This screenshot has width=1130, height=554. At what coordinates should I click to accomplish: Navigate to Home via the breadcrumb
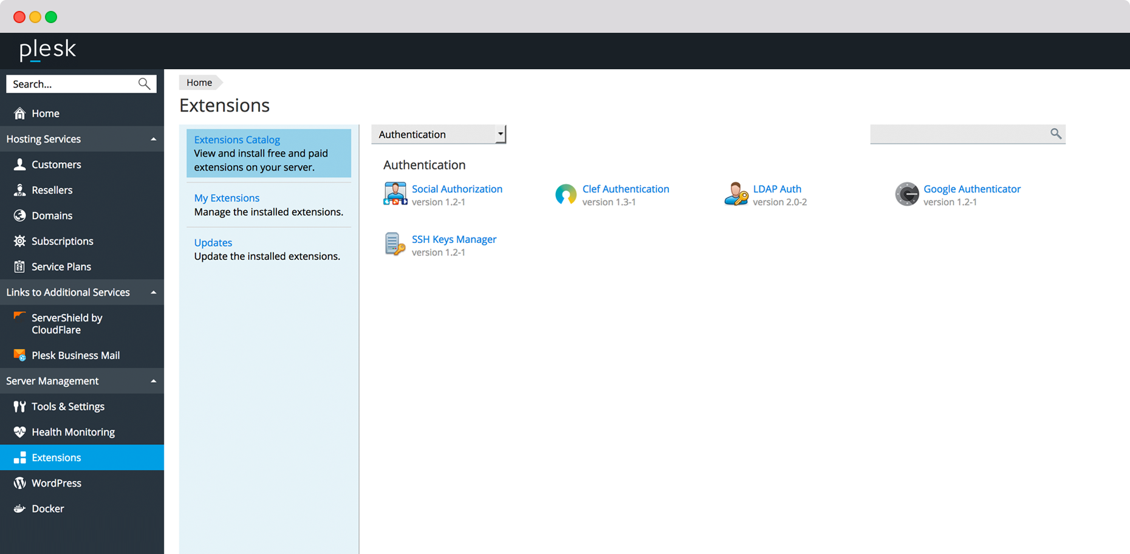click(x=199, y=83)
